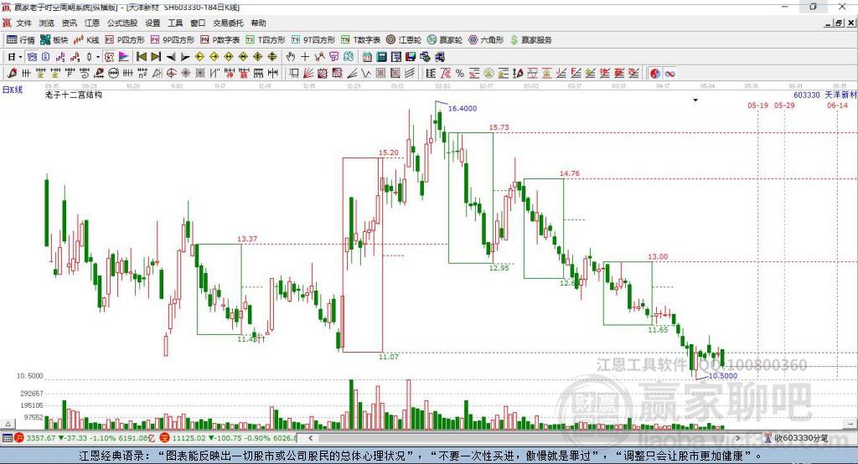
Task: Switch to the K线 chart view
Action: coord(86,40)
